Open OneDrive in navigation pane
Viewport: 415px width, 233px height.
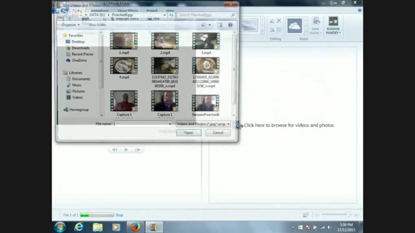pos(79,60)
